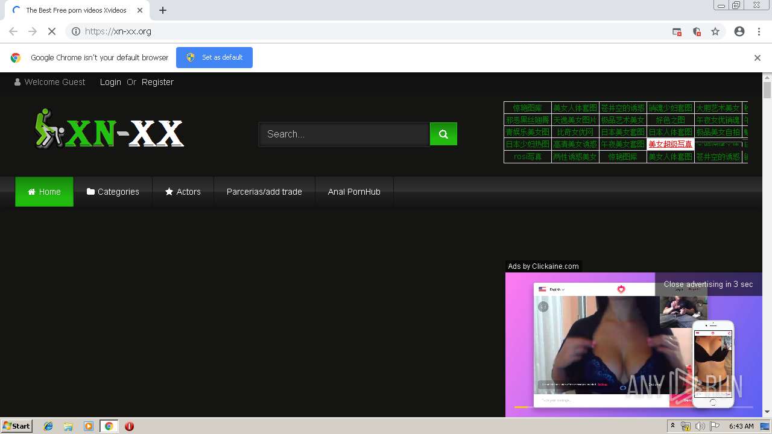Launch Internet Explorer from taskbar
Image resolution: width=772 pixels, height=434 pixels.
49,426
